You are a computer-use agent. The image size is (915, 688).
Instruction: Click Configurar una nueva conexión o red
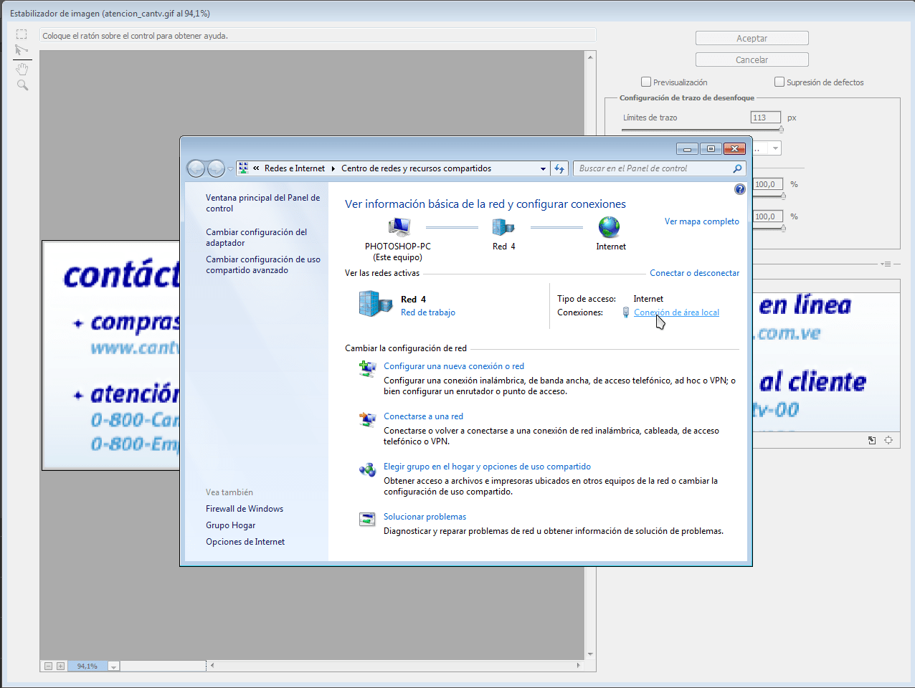(x=454, y=366)
